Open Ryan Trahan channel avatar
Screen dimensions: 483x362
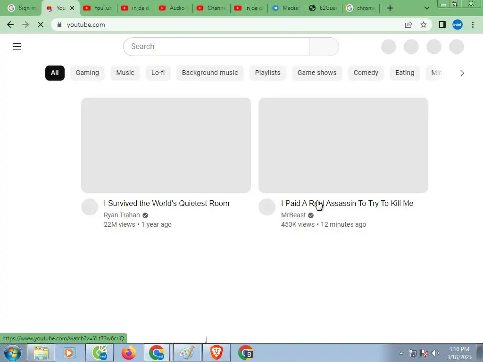[90, 207]
